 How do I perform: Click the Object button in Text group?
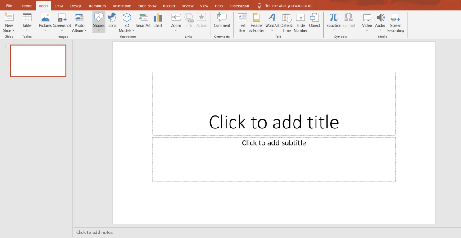coord(315,20)
